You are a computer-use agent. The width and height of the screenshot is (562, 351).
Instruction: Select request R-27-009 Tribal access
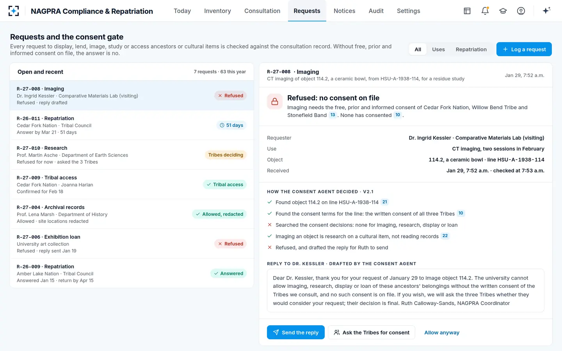(x=132, y=184)
